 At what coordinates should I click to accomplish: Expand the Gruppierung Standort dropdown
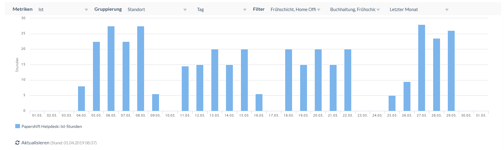[157, 10]
